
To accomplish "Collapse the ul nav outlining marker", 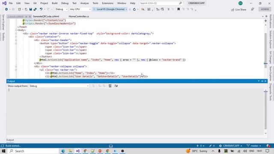I will pos(16,70).
